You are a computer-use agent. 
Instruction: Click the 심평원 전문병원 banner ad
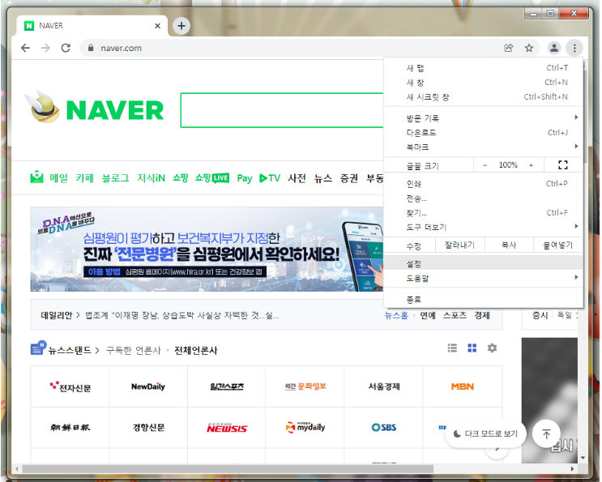click(207, 249)
